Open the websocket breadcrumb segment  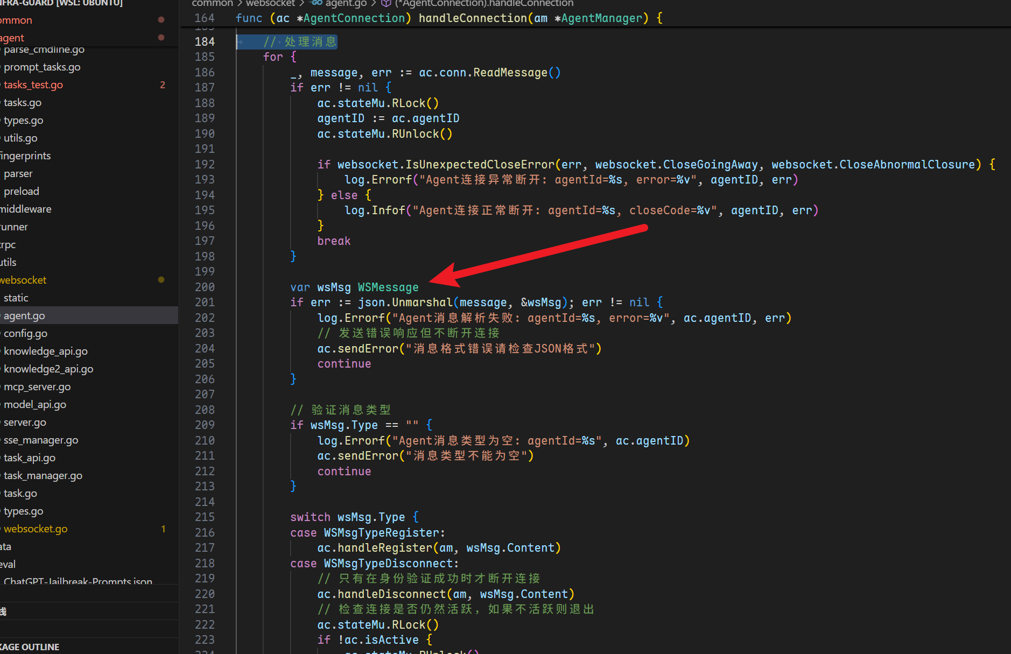[270, 3]
